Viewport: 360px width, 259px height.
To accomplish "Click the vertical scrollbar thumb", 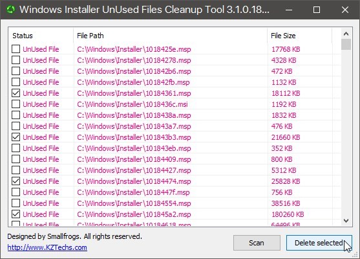I will [346, 45].
